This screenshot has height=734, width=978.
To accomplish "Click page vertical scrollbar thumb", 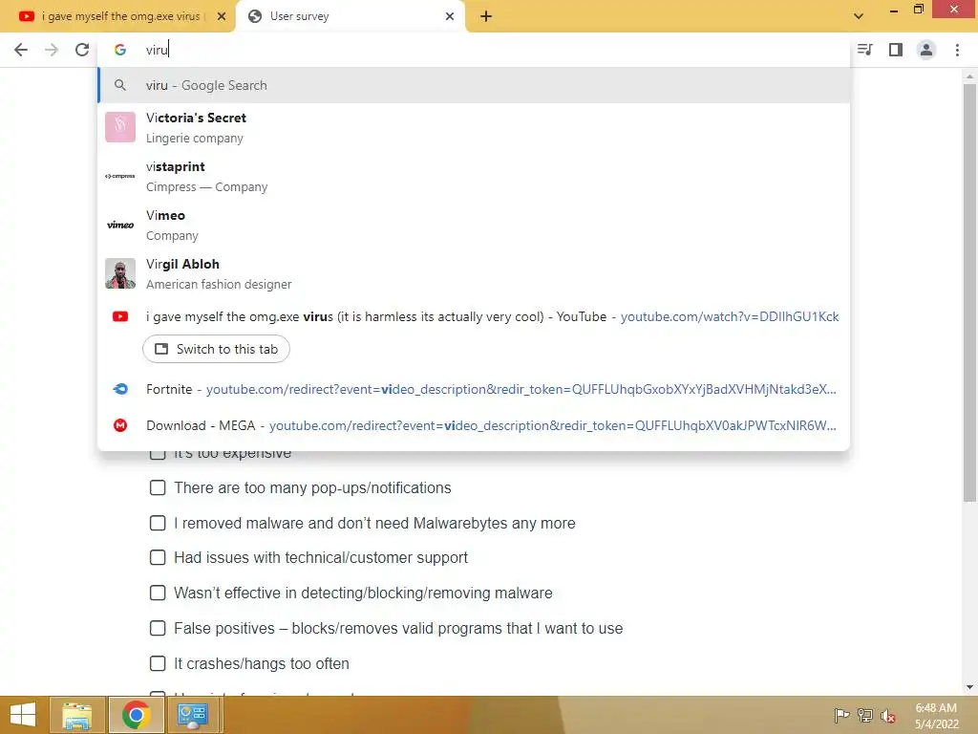I will 969,292.
